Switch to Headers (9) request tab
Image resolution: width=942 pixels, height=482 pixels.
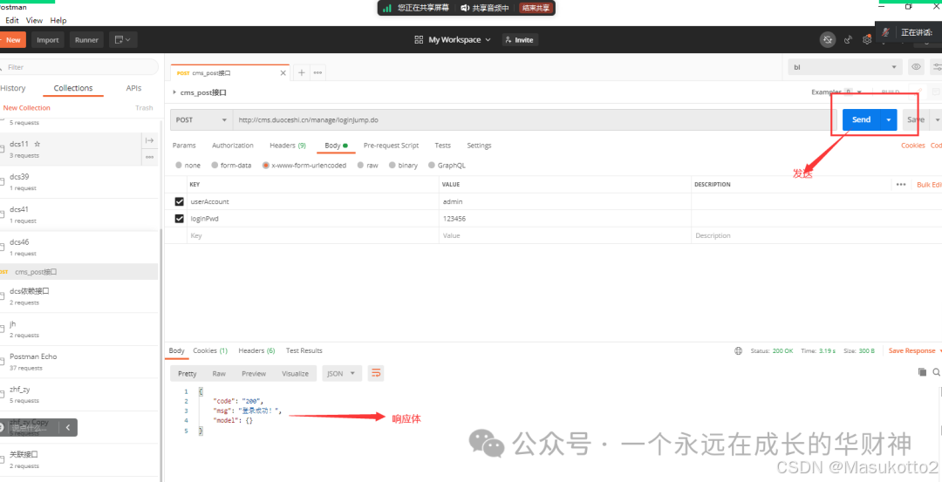pos(288,146)
